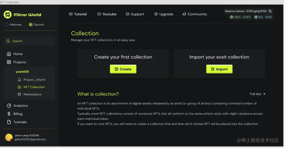Open Marketplace in the sidebar
Viewport: 284px width, 148px height.
click(33, 94)
